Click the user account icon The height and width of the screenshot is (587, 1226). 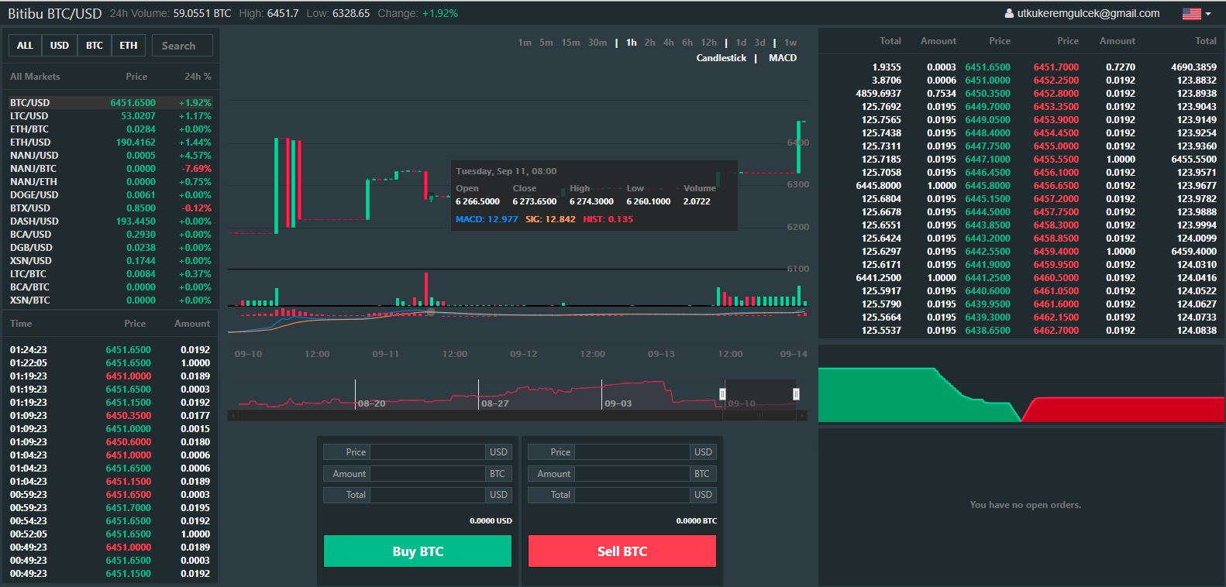(x=1009, y=13)
